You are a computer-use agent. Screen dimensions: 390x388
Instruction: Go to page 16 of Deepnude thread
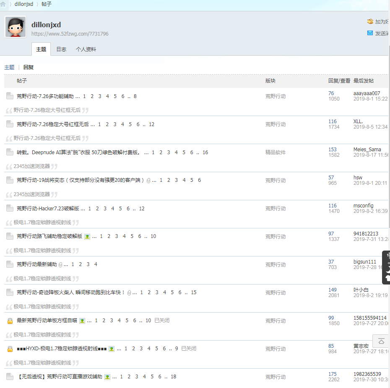205,153
